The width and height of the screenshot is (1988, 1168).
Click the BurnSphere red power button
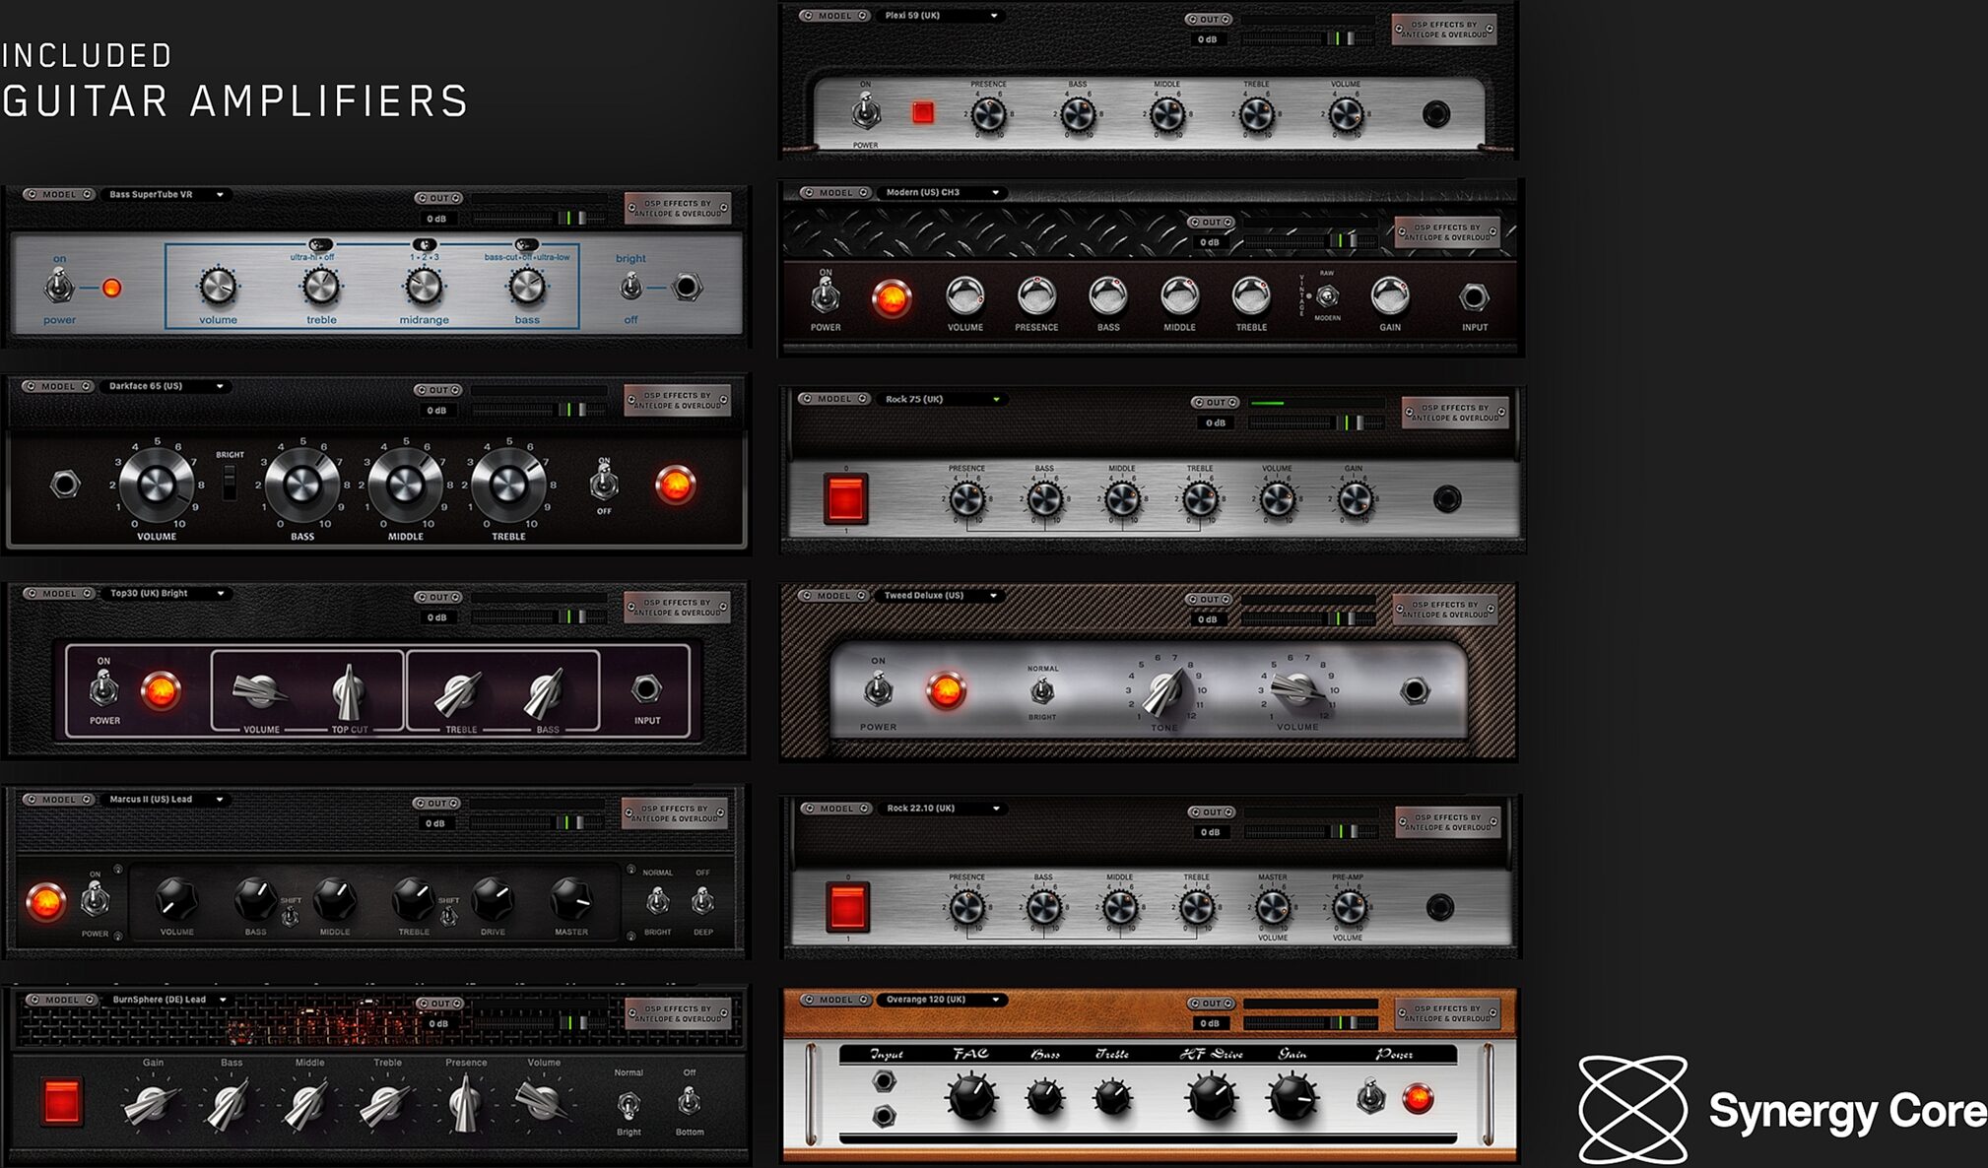coord(61,1103)
